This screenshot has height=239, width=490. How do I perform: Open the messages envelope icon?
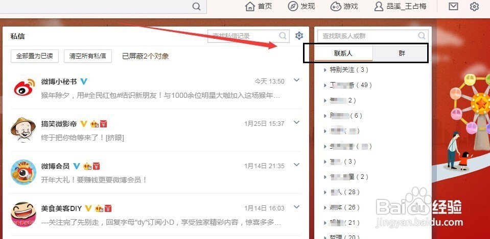[453, 6]
